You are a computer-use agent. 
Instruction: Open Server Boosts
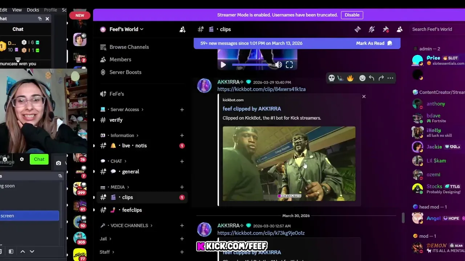coord(142,72)
